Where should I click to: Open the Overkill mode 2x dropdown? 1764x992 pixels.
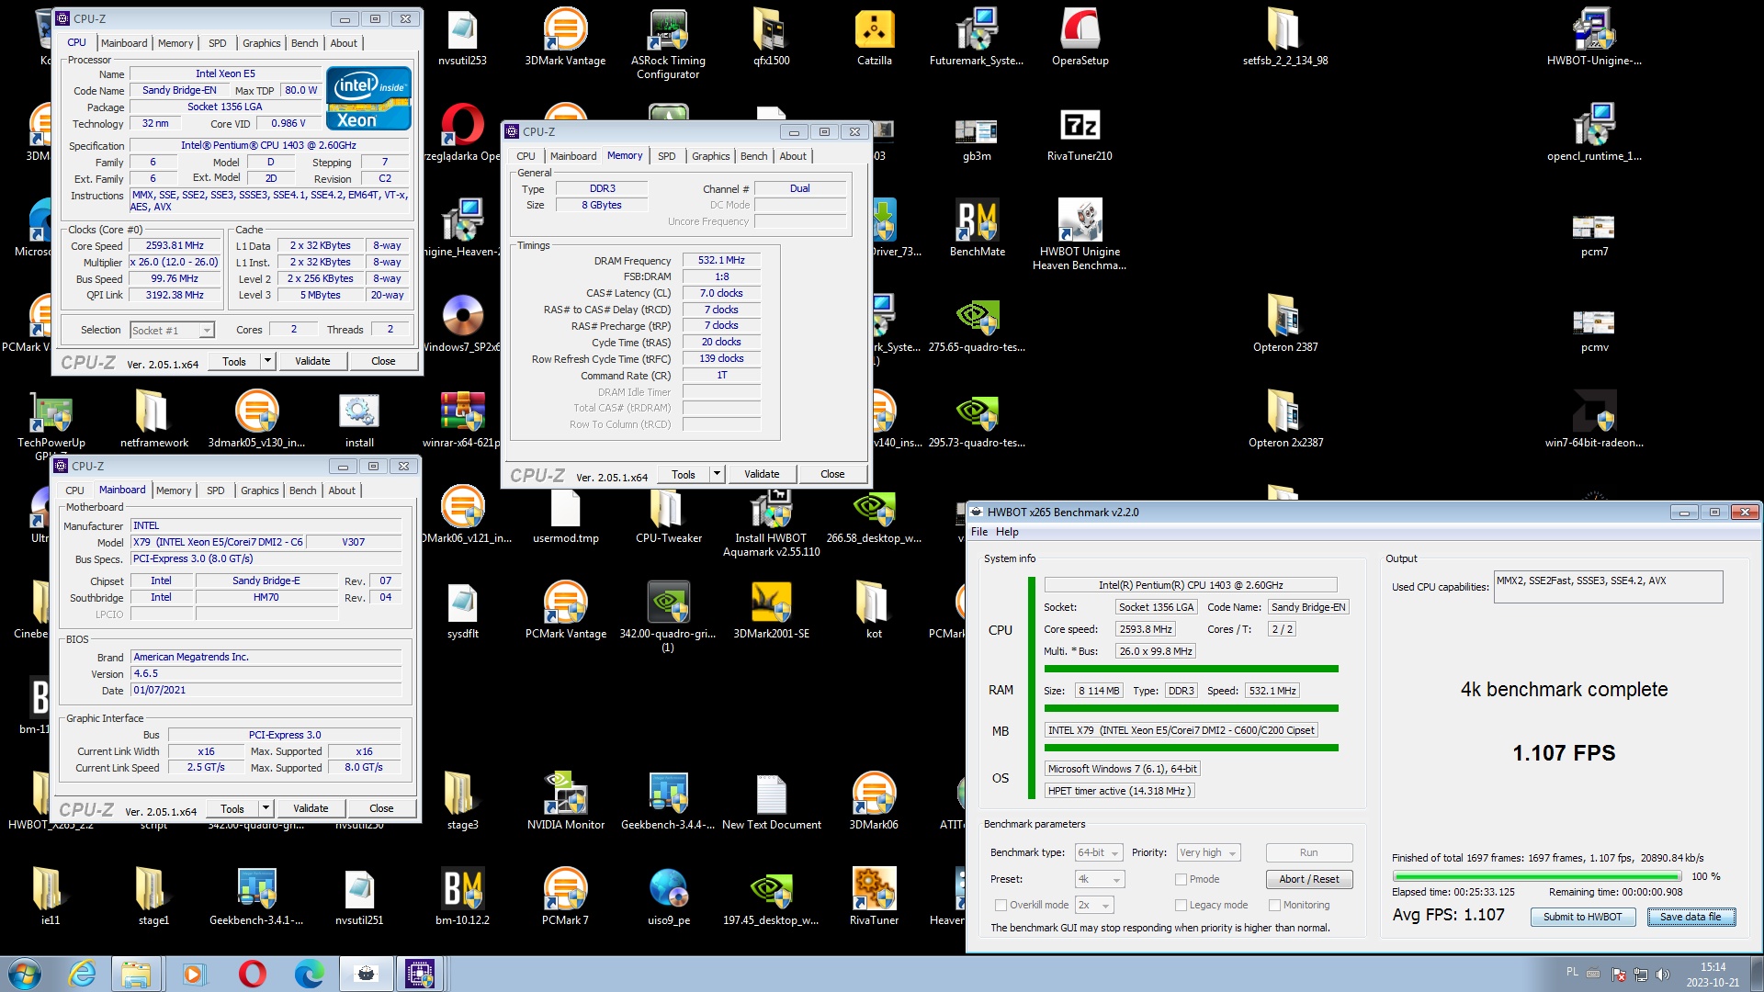(x=1093, y=905)
